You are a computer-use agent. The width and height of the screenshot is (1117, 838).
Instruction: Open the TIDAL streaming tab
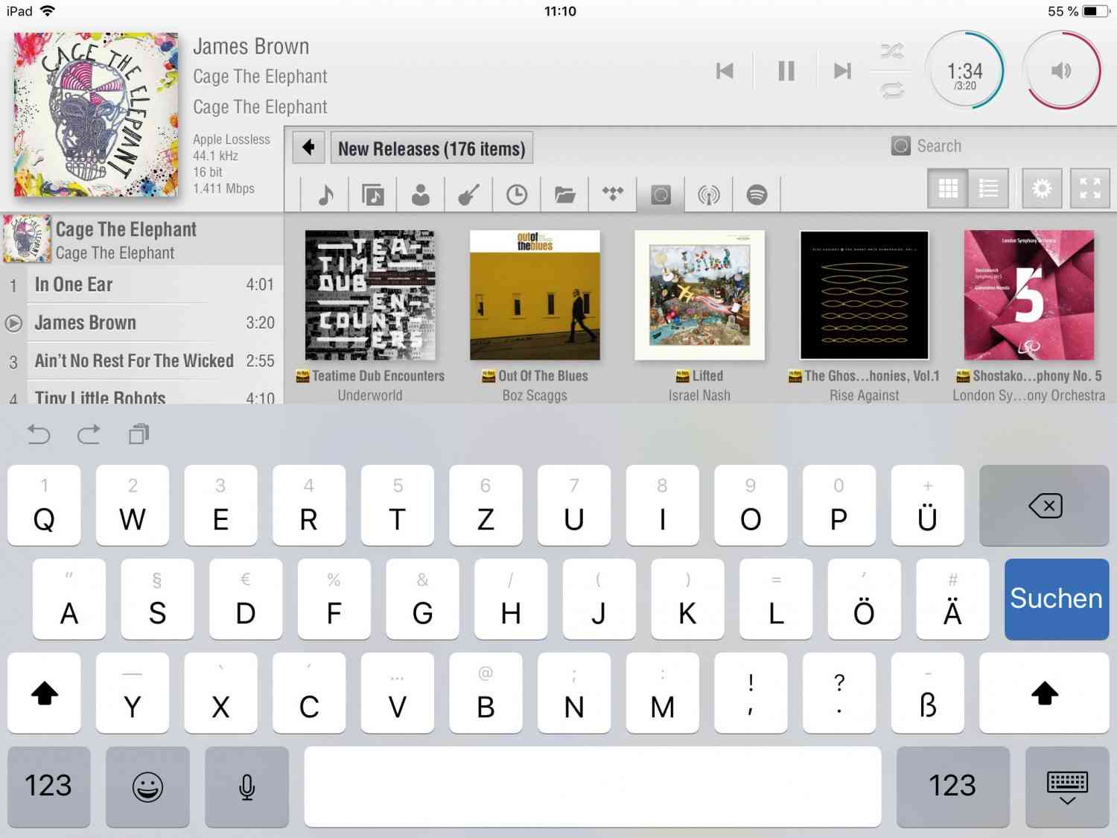point(613,195)
